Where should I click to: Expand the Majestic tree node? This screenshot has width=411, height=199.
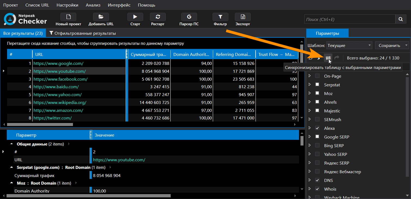point(309,111)
